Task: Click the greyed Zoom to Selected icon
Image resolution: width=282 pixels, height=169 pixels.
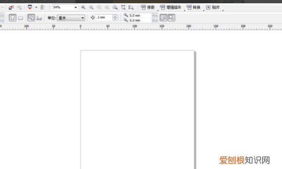Action: pyautogui.click(x=99, y=8)
